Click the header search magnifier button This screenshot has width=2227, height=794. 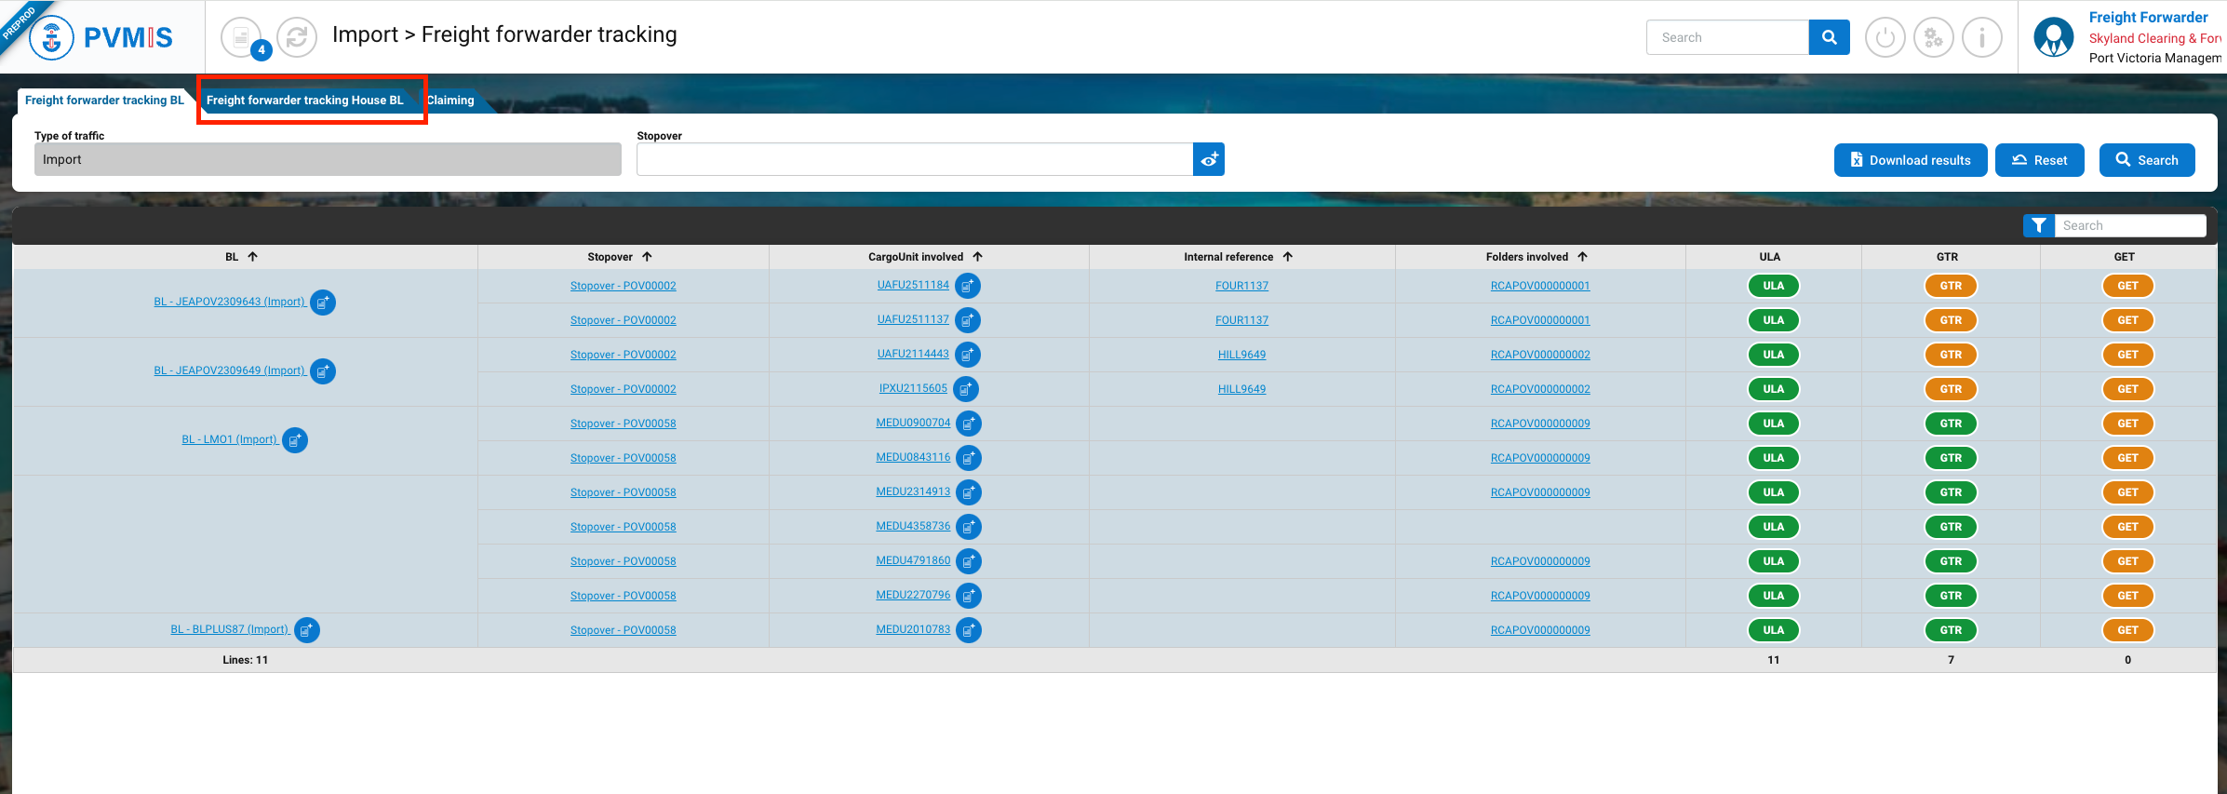pos(1829,37)
